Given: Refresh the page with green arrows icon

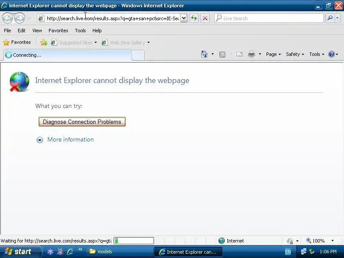Looking at the screenshot, I should point(194,18).
